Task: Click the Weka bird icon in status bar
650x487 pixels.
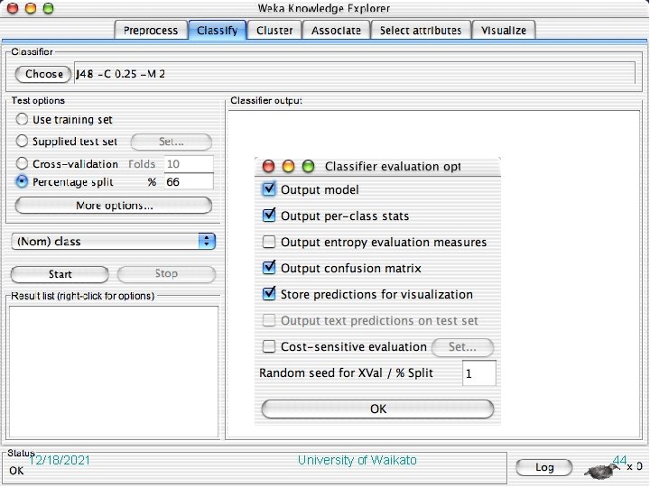Action: [601, 471]
